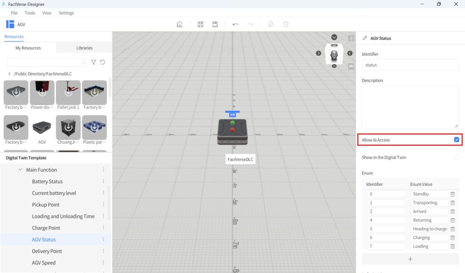Rotate view using right arrow button
The image size is (465, 273).
point(350,54)
